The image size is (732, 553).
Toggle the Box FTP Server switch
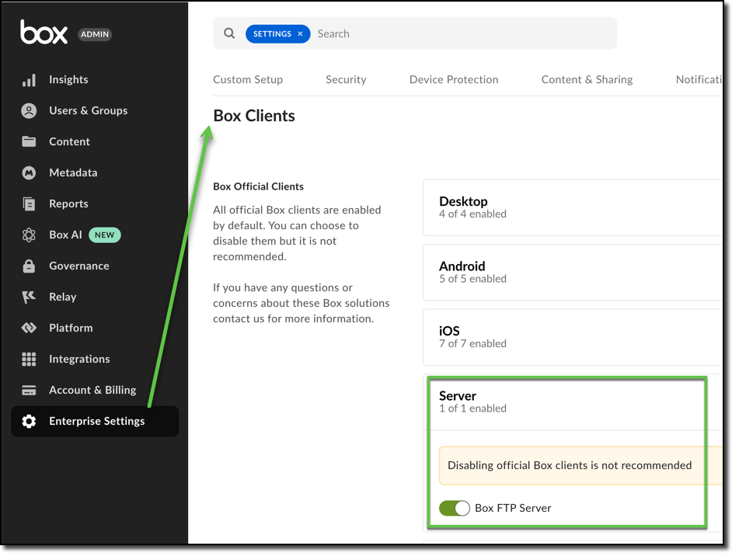(455, 508)
